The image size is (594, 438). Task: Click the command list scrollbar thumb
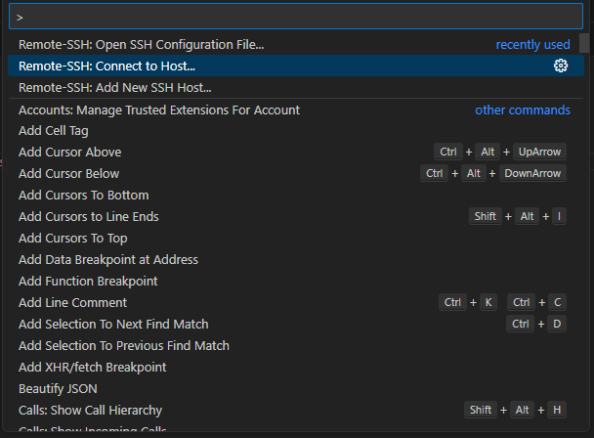click(584, 43)
